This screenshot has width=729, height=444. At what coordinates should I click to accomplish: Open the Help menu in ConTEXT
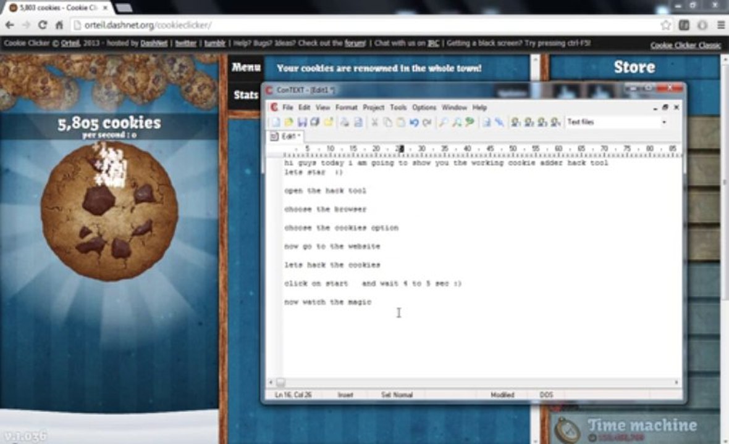(479, 107)
